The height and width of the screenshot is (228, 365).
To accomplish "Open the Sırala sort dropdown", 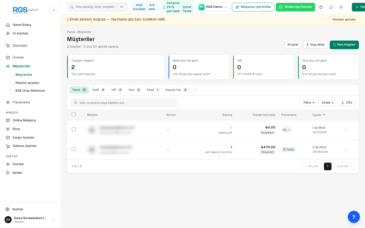I will 327,103.
